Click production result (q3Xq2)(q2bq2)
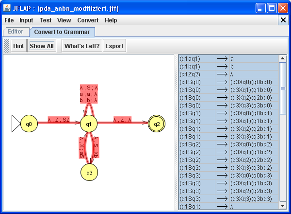The image size is (291, 214). 251,160
